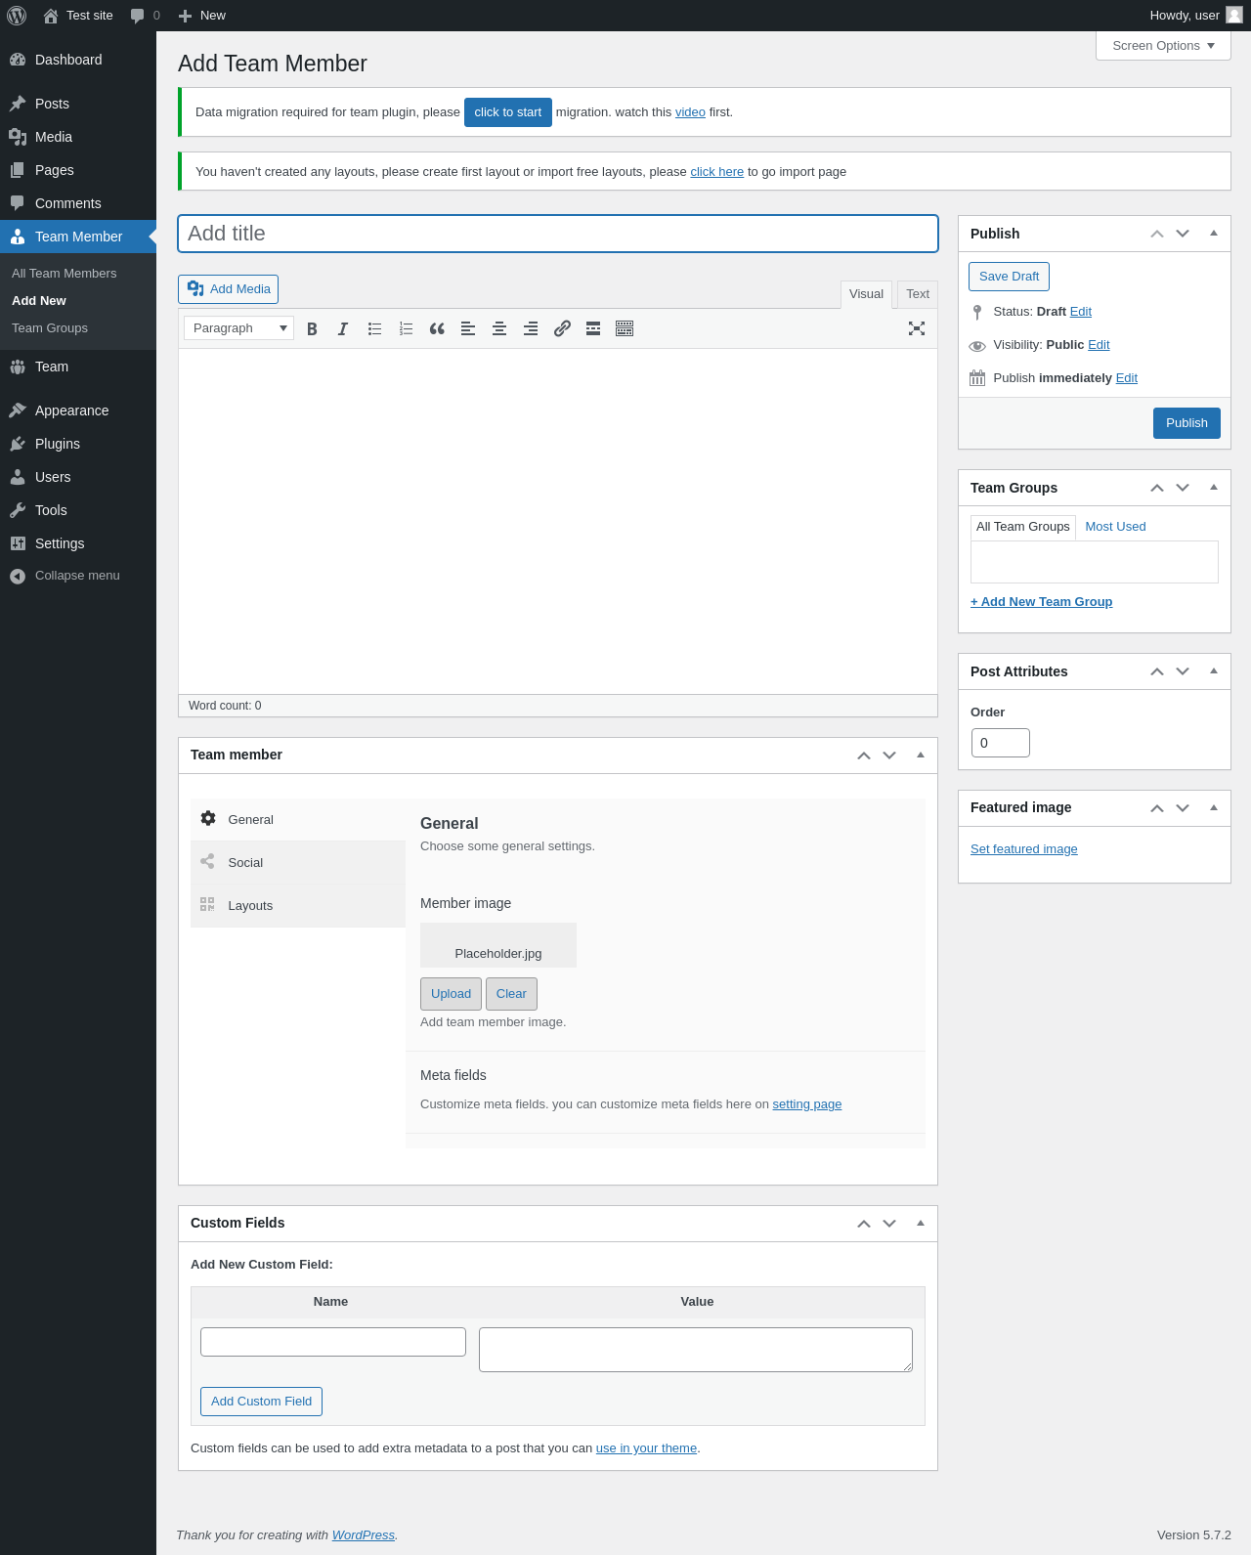Insert Read More tag
The width and height of the screenshot is (1251, 1555).
point(593,328)
